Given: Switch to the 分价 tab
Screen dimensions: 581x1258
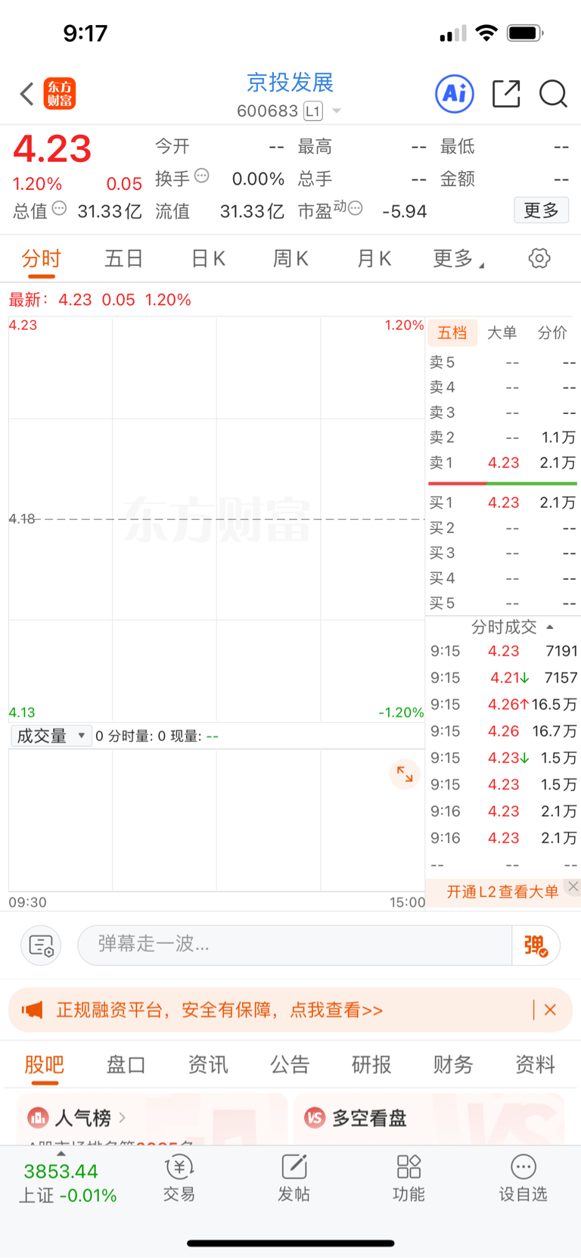Looking at the screenshot, I should (x=552, y=332).
